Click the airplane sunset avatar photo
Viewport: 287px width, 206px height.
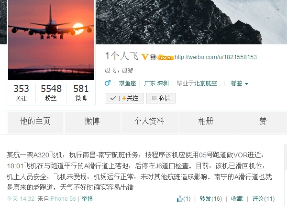pos(51,40)
